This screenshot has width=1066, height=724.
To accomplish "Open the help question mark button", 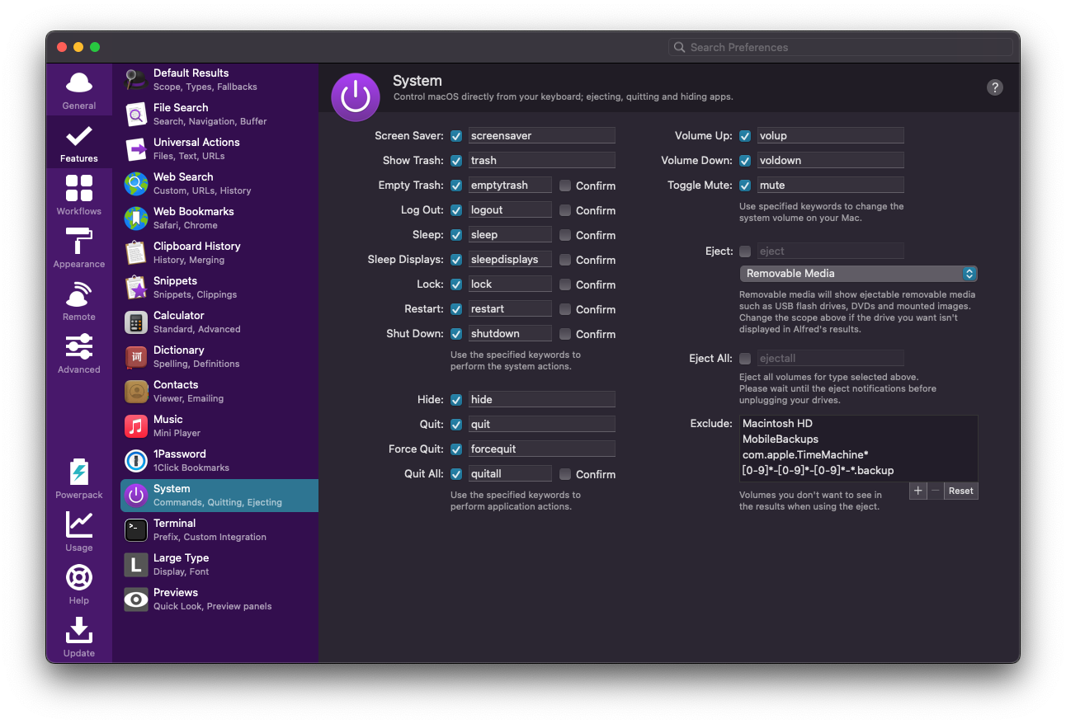I will (x=995, y=87).
